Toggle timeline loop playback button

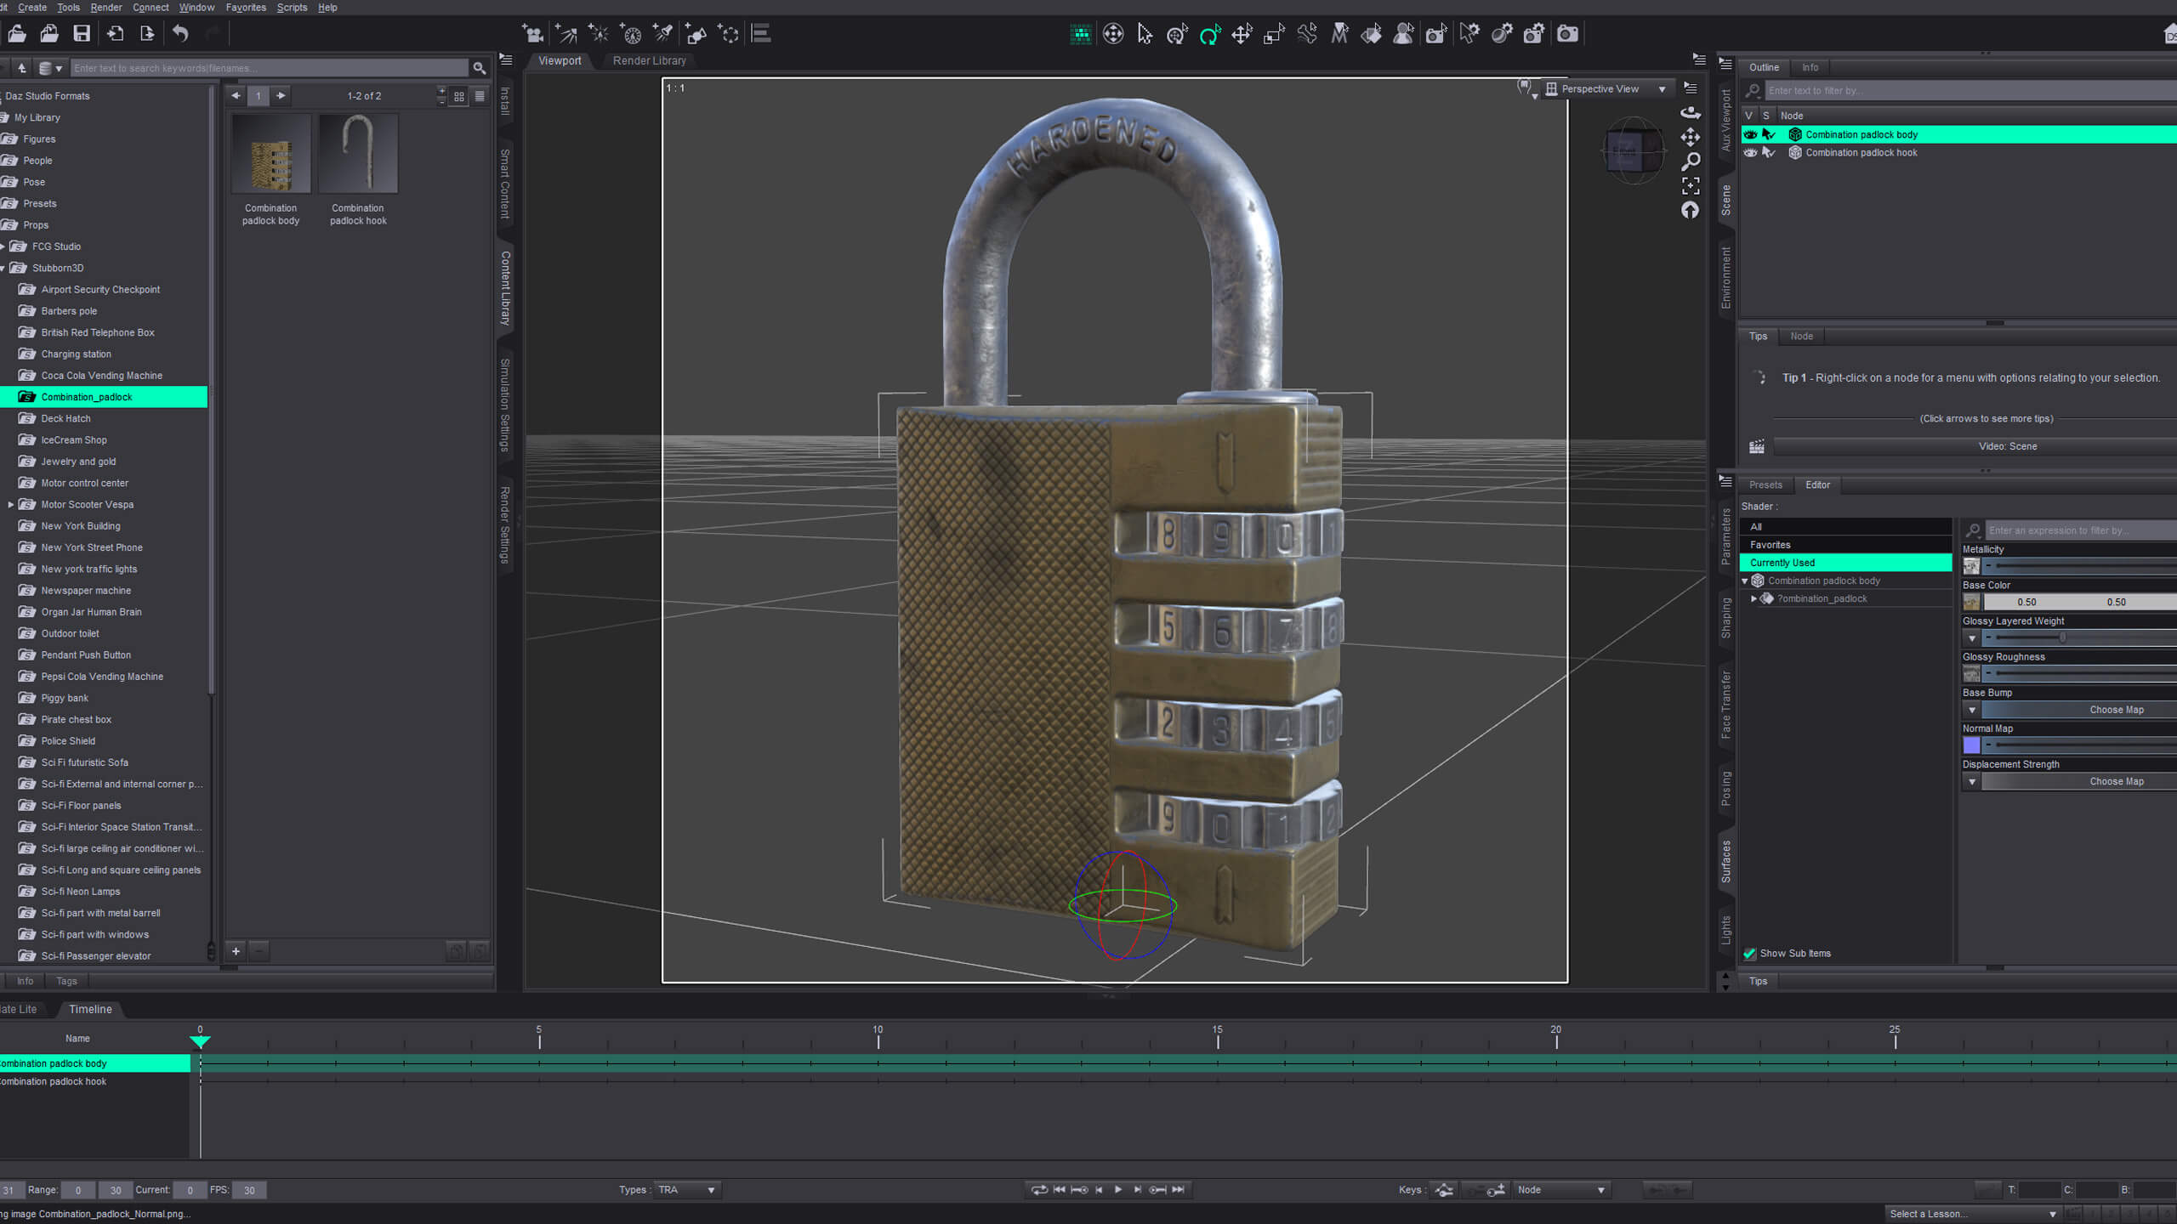pyautogui.click(x=1039, y=1190)
